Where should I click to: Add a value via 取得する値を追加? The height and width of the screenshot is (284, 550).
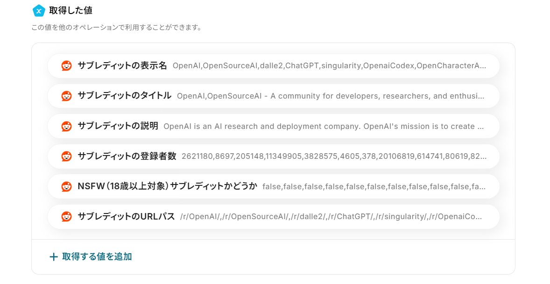coord(91,256)
